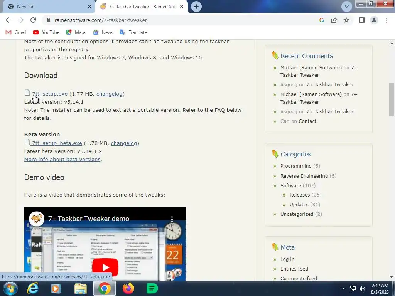Close the New Tab tab
This screenshot has width=395, height=296.
tap(89, 7)
